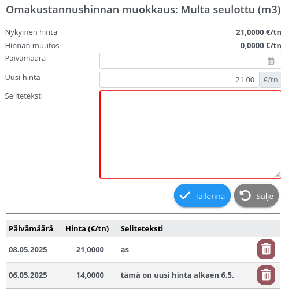Click the Uusi hinta price input field
The image size is (281, 291).
[179, 79]
